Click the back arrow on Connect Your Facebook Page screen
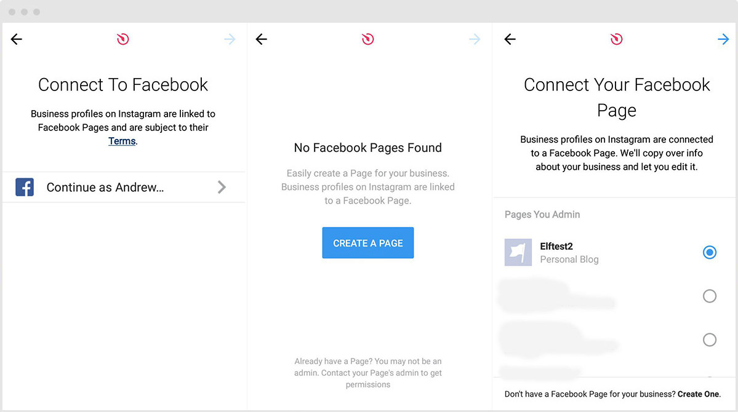Screen dimensions: 738x412 pyautogui.click(x=510, y=39)
